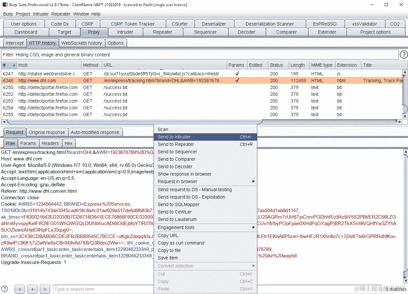Viewport: 408px width, 294px height.
Task: Switch to the Sequencer tab
Action: [205, 32]
